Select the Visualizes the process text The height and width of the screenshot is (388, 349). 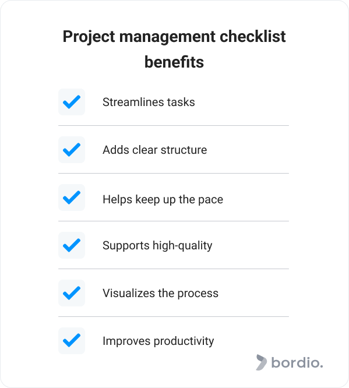tap(160, 294)
